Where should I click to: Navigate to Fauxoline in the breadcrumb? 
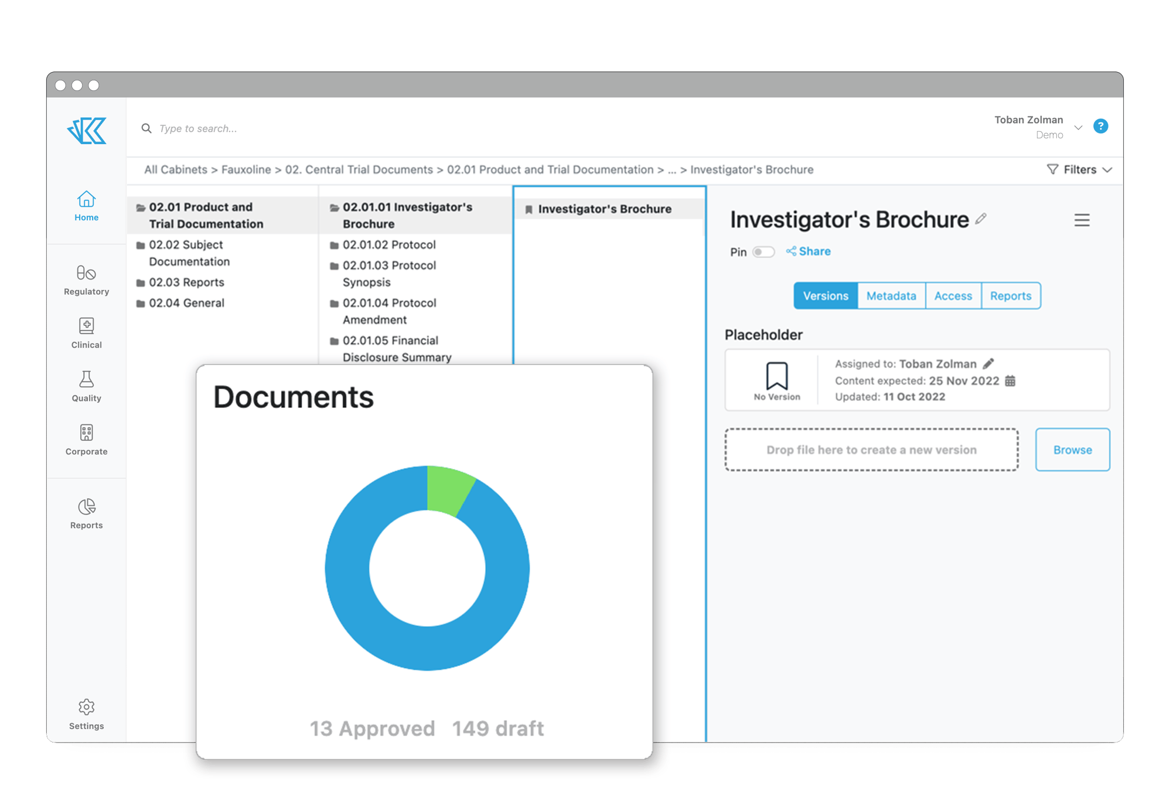[x=247, y=169]
